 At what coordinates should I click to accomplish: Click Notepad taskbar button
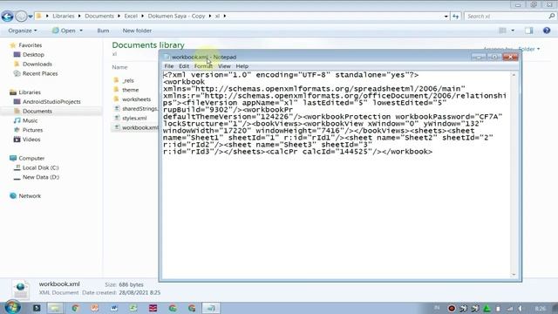[211, 308]
